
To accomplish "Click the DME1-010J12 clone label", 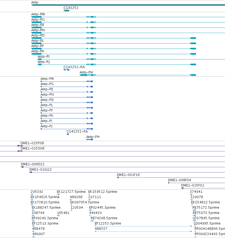I will point(40,170).
